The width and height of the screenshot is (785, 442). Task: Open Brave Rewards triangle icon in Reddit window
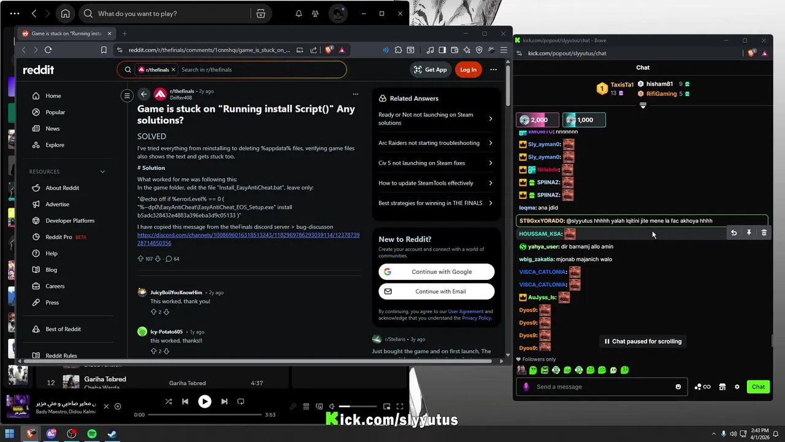tap(342, 50)
